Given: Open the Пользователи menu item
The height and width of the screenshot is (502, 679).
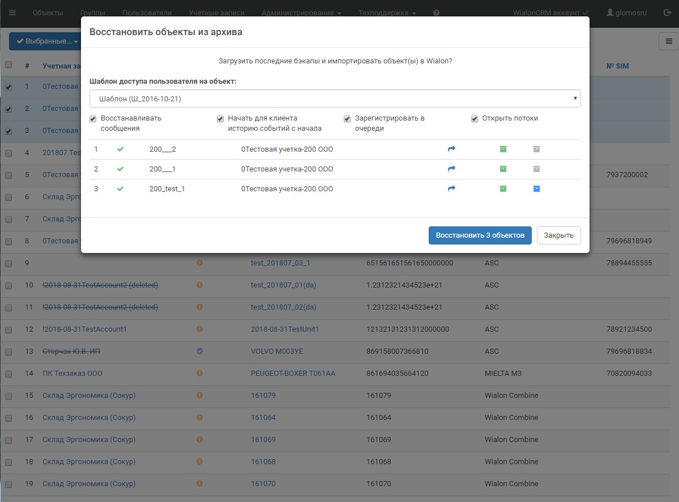Looking at the screenshot, I should coord(147,12).
